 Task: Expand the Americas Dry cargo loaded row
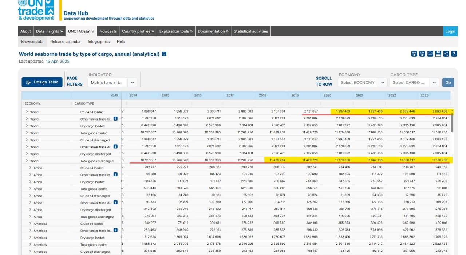coord(30,238)
